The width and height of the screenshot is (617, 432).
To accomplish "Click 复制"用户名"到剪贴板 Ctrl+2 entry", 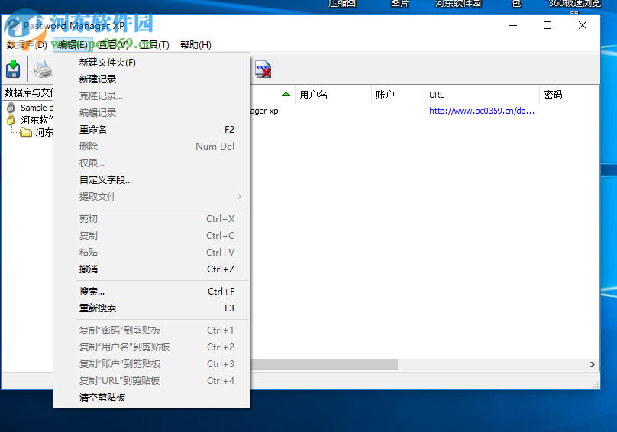I will point(151,347).
